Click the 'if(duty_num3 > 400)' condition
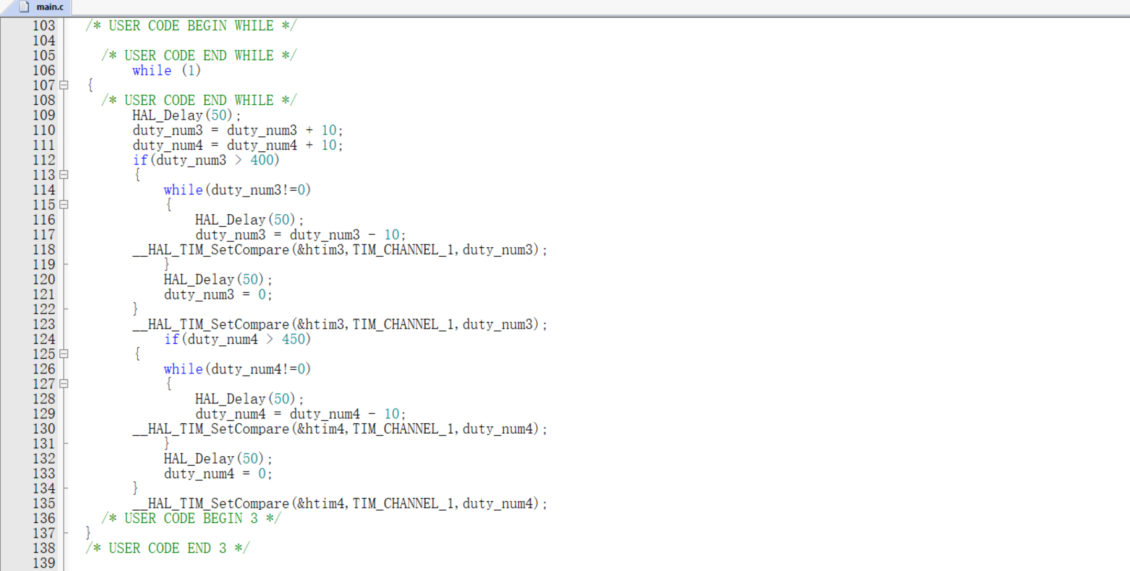The height and width of the screenshot is (571, 1130). tap(206, 160)
